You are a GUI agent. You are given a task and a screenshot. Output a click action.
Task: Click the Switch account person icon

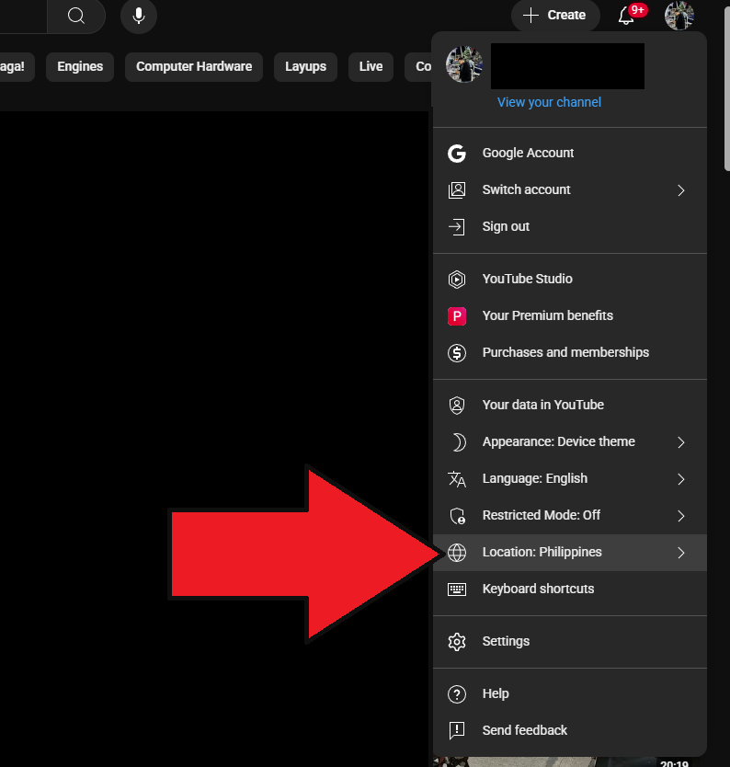pyautogui.click(x=457, y=189)
